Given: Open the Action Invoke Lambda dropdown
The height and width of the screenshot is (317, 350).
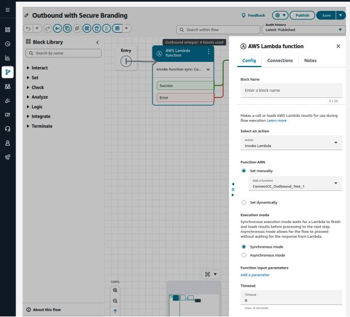Looking at the screenshot, I should tap(291, 143).
